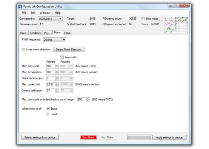209x149 pixels.
Task: Check Invert motor direction
Action: tap(24, 49)
